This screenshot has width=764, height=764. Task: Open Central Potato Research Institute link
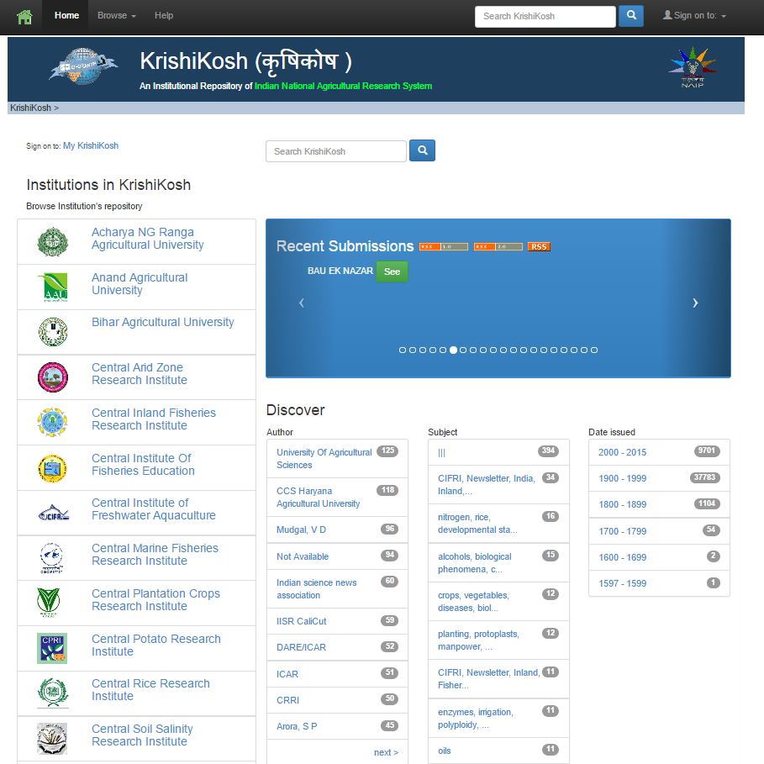[156, 645]
